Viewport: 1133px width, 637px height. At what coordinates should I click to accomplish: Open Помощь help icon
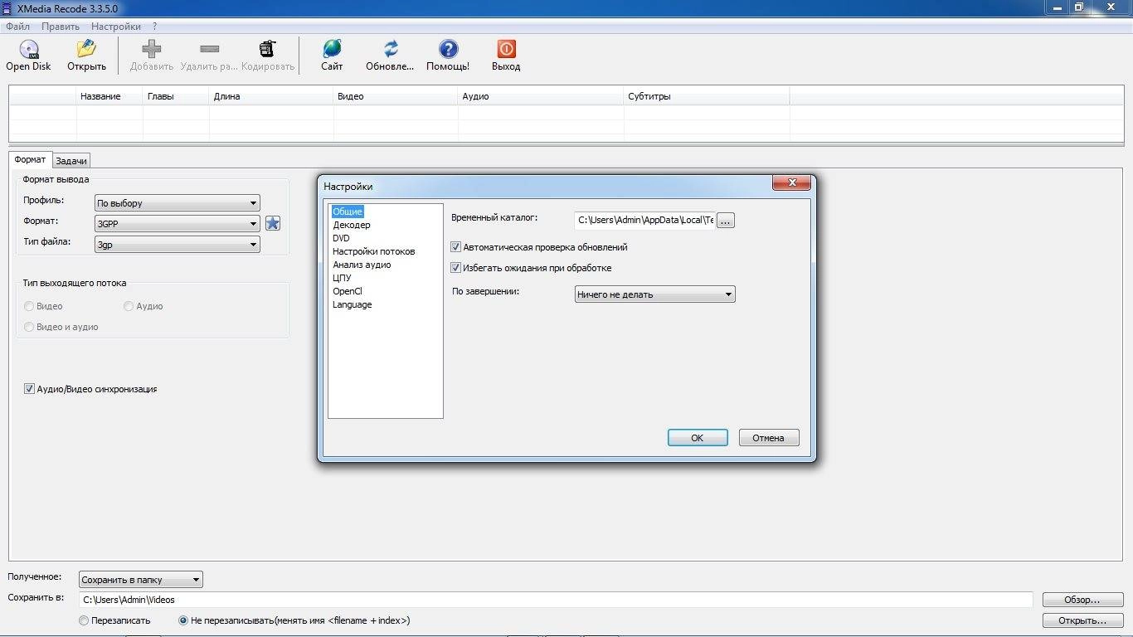[448, 49]
